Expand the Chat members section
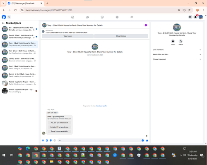The height and width of the screenshot is (165, 207). pyautogui.click(x=177, y=50)
